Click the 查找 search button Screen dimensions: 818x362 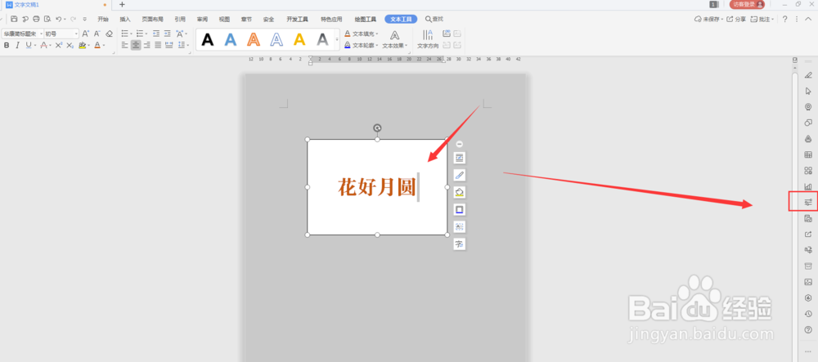coord(434,20)
